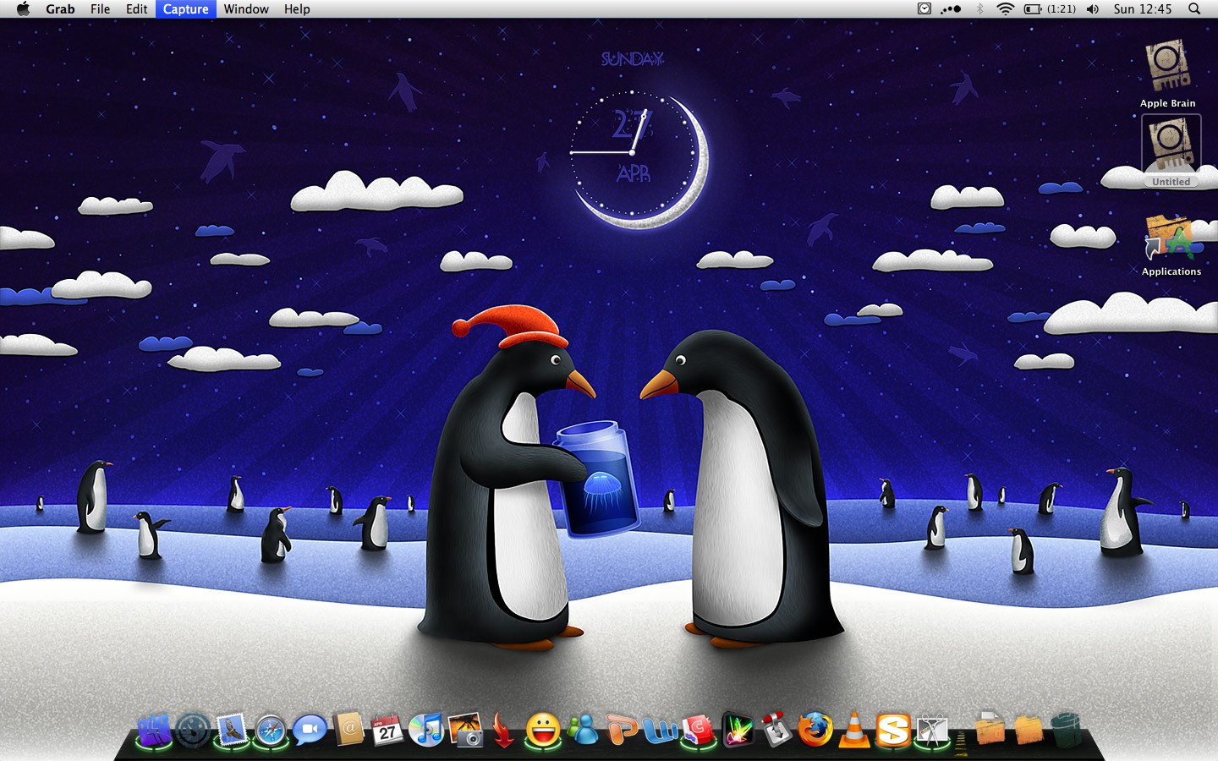
Task: Open the Apple menu
Action: [x=23, y=9]
